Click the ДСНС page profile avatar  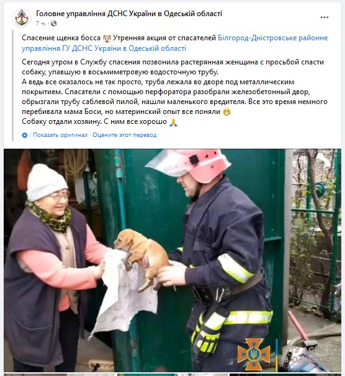[x=22, y=18]
